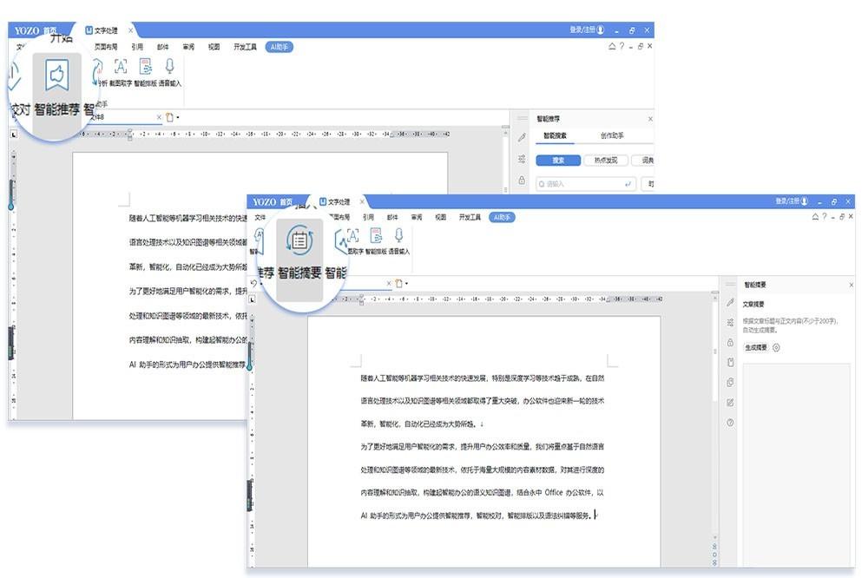Click the edit-note sidebar icon in front window
This screenshot has height=578, width=868.
tap(730, 403)
